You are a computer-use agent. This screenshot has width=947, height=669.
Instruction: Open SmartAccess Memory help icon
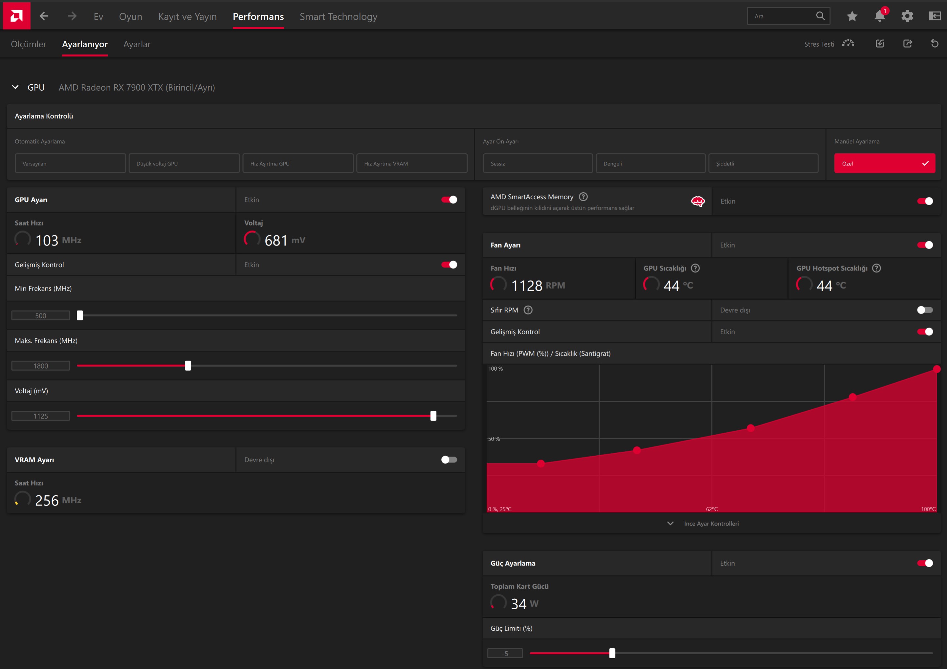pos(583,197)
